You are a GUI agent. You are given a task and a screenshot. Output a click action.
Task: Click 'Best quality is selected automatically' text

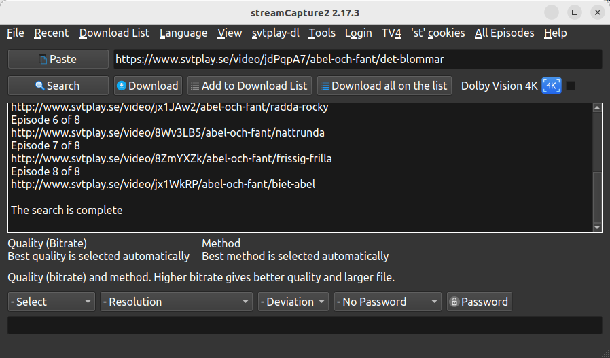[98, 256]
